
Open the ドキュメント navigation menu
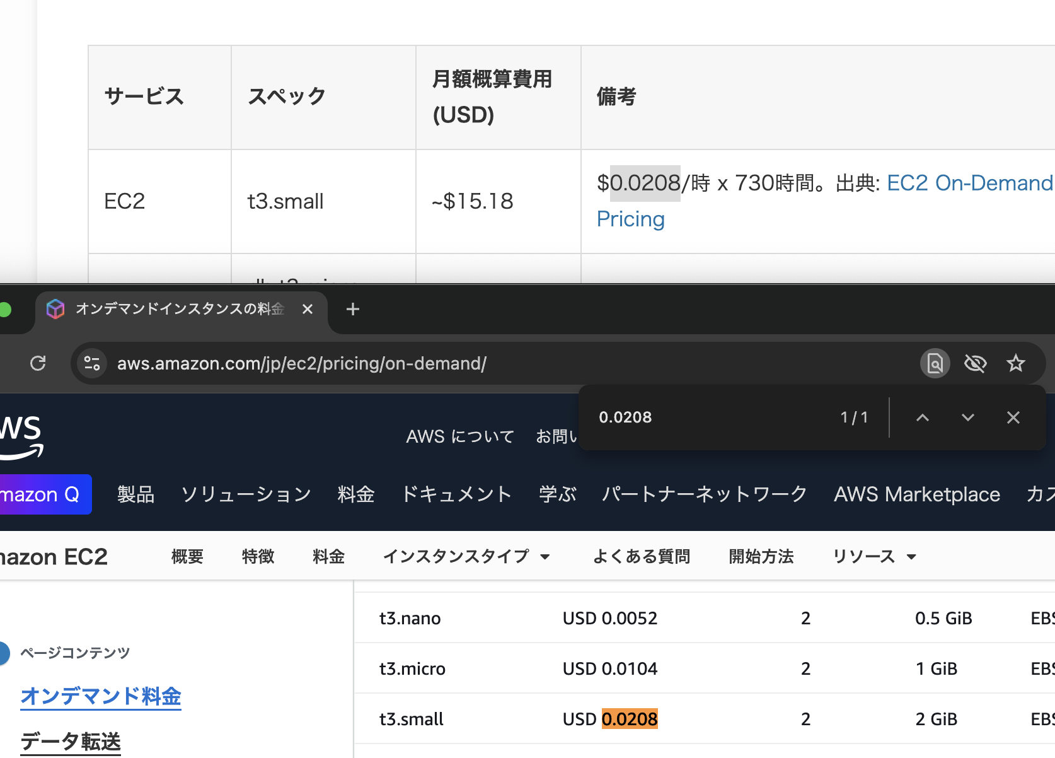coord(457,494)
